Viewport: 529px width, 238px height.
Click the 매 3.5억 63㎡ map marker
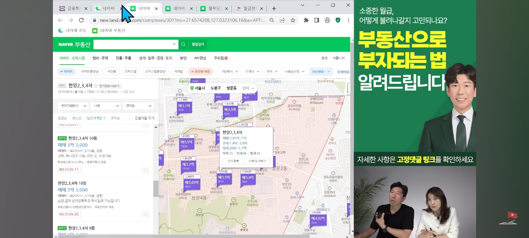tap(230, 111)
